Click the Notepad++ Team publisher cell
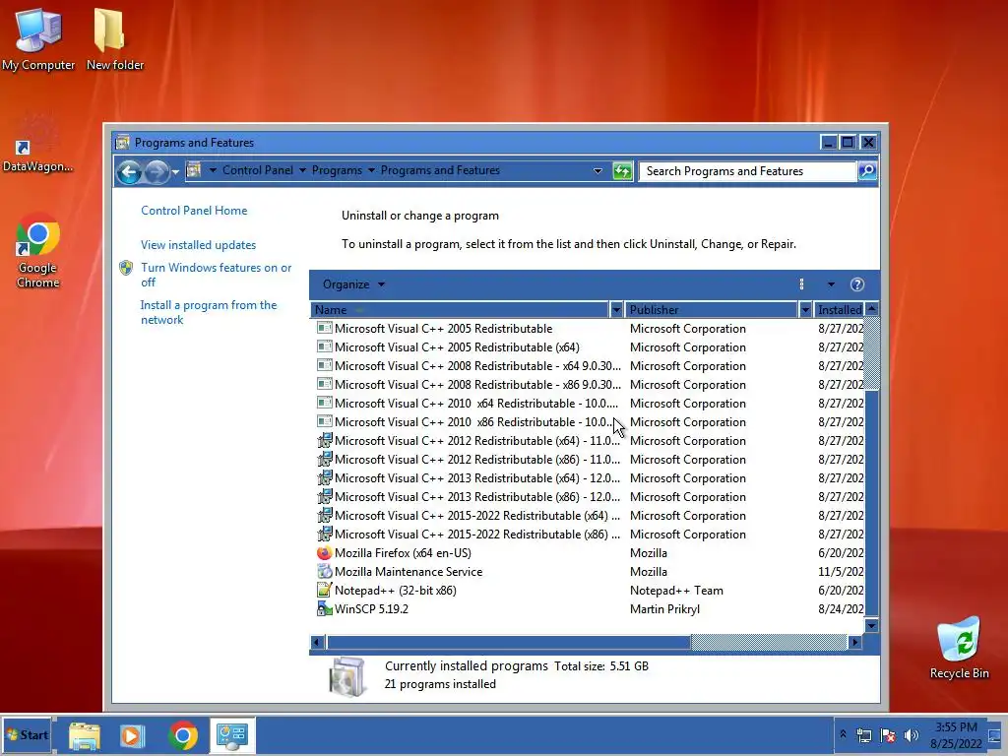The width and height of the screenshot is (1008, 756). pos(676,591)
